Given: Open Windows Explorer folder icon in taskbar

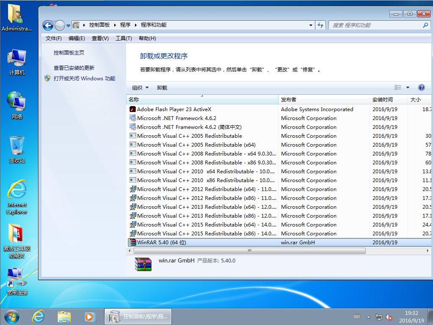Looking at the screenshot, I should (x=64, y=316).
